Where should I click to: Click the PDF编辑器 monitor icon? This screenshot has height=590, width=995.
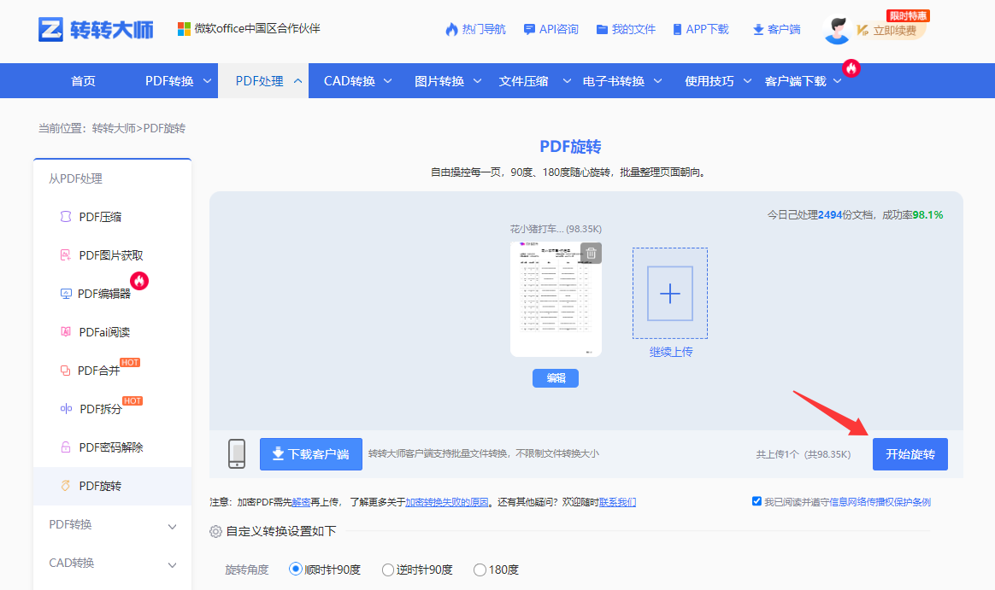click(65, 294)
